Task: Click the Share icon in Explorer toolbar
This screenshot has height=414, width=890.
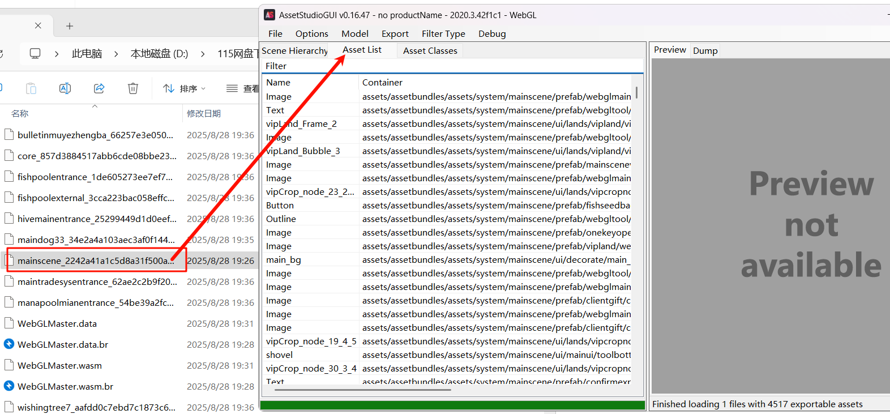Action: (99, 88)
